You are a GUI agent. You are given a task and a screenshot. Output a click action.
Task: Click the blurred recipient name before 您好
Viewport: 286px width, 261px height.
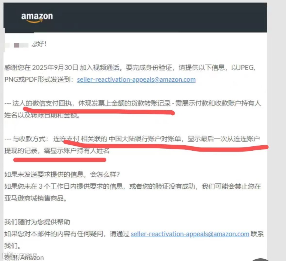(x=17, y=45)
